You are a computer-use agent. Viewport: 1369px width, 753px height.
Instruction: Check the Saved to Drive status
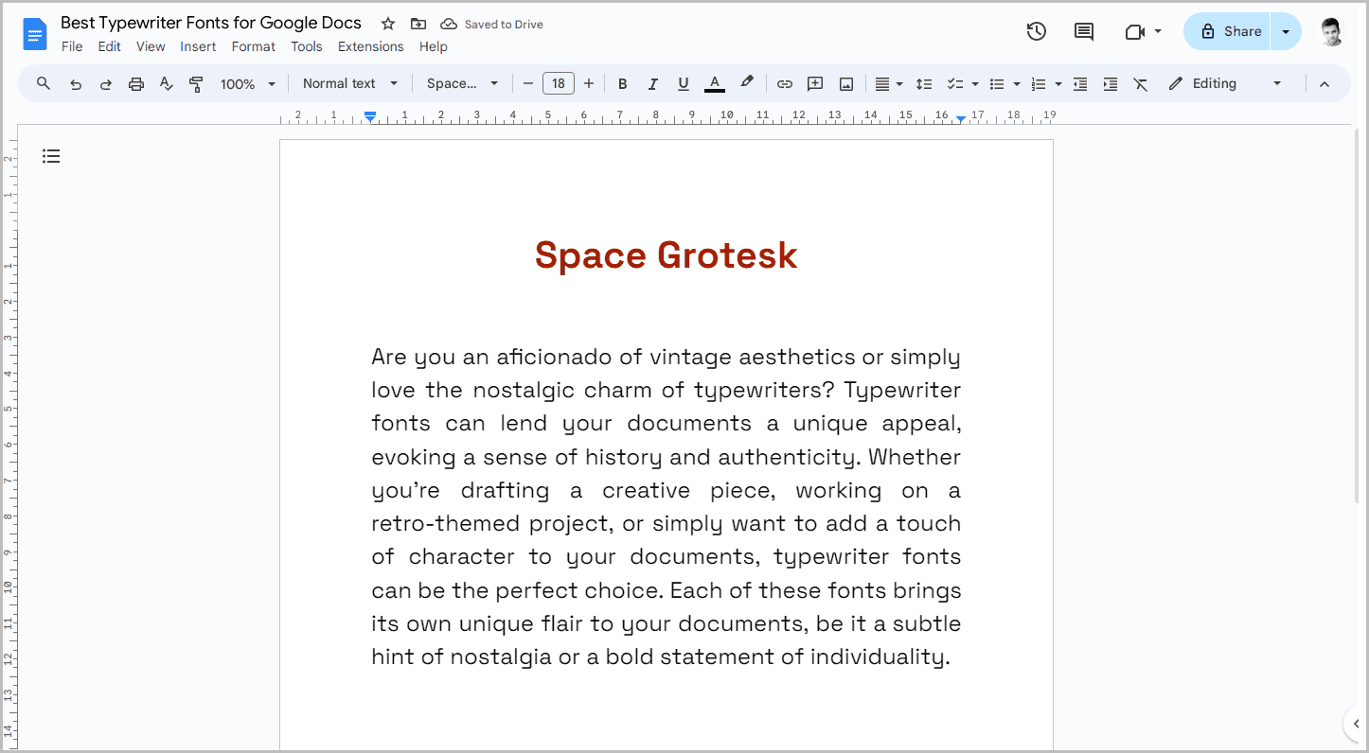point(492,24)
